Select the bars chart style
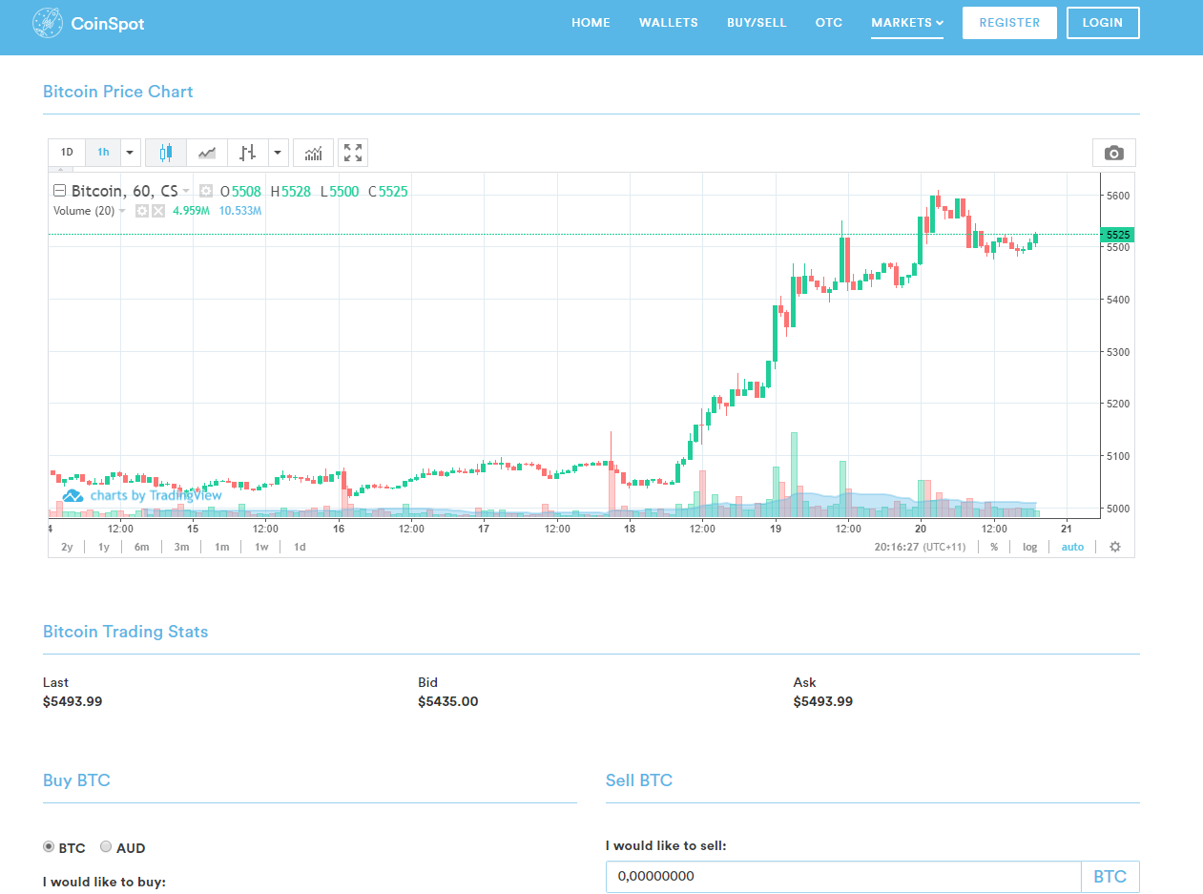 pos(248,153)
